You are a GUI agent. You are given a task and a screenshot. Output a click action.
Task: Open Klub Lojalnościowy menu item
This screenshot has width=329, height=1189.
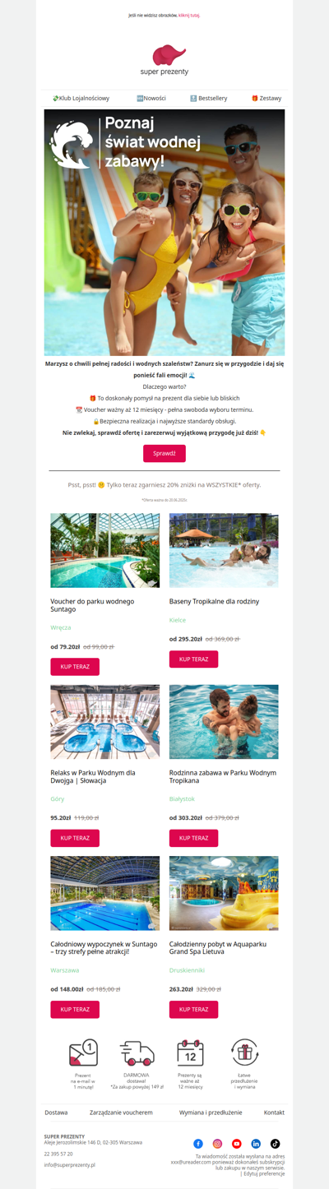(81, 98)
